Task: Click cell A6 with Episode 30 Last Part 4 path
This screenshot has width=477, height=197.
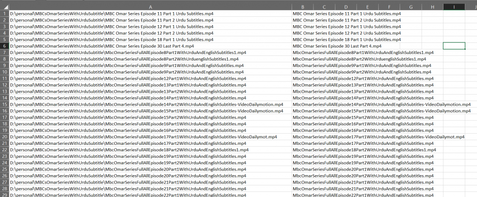Action: [150, 46]
